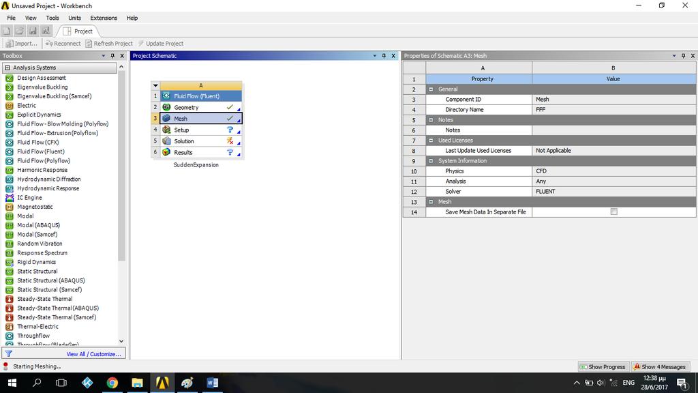The height and width of the screenshot is (393, 698).
Task: Open File Explorer from the taskbar
Action: tap(137, 383)
